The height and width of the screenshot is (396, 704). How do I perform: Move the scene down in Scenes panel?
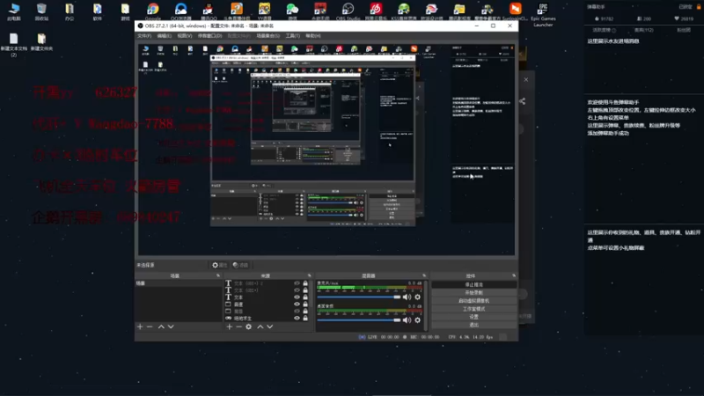pyautogui.click(x=171, y=326)
